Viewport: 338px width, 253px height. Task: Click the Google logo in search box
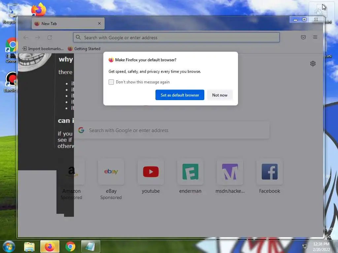(x=81, y=130)
